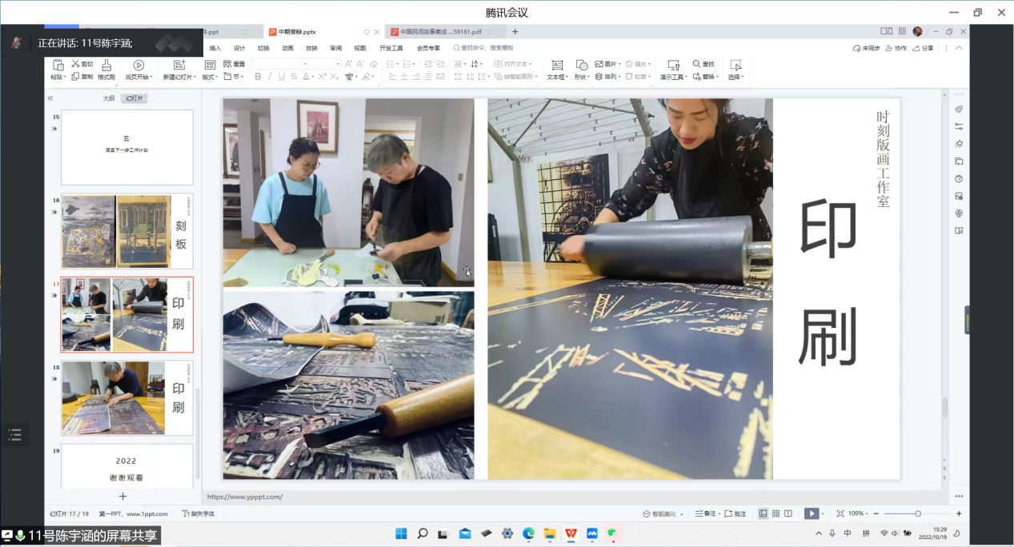This screenshot has width=1014, height=547.
Task: Insert a Text Box (文本框)
Action: pos(557,70)
